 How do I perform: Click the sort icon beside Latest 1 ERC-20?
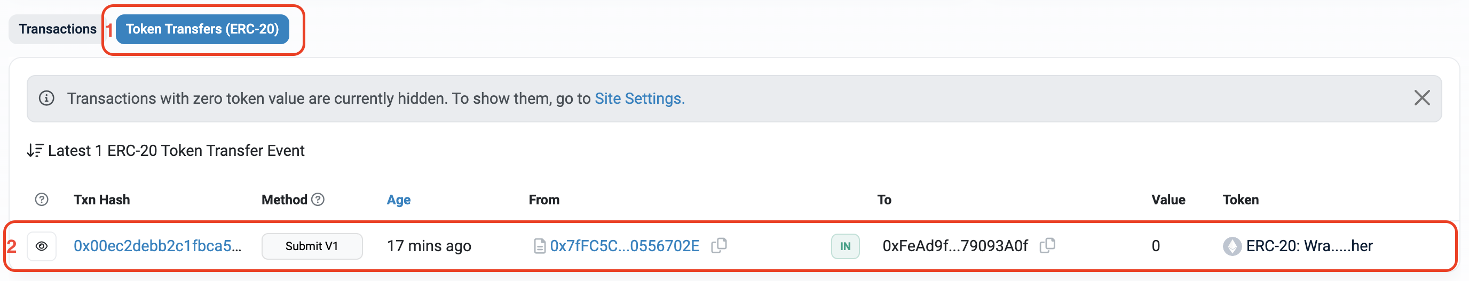35,150
